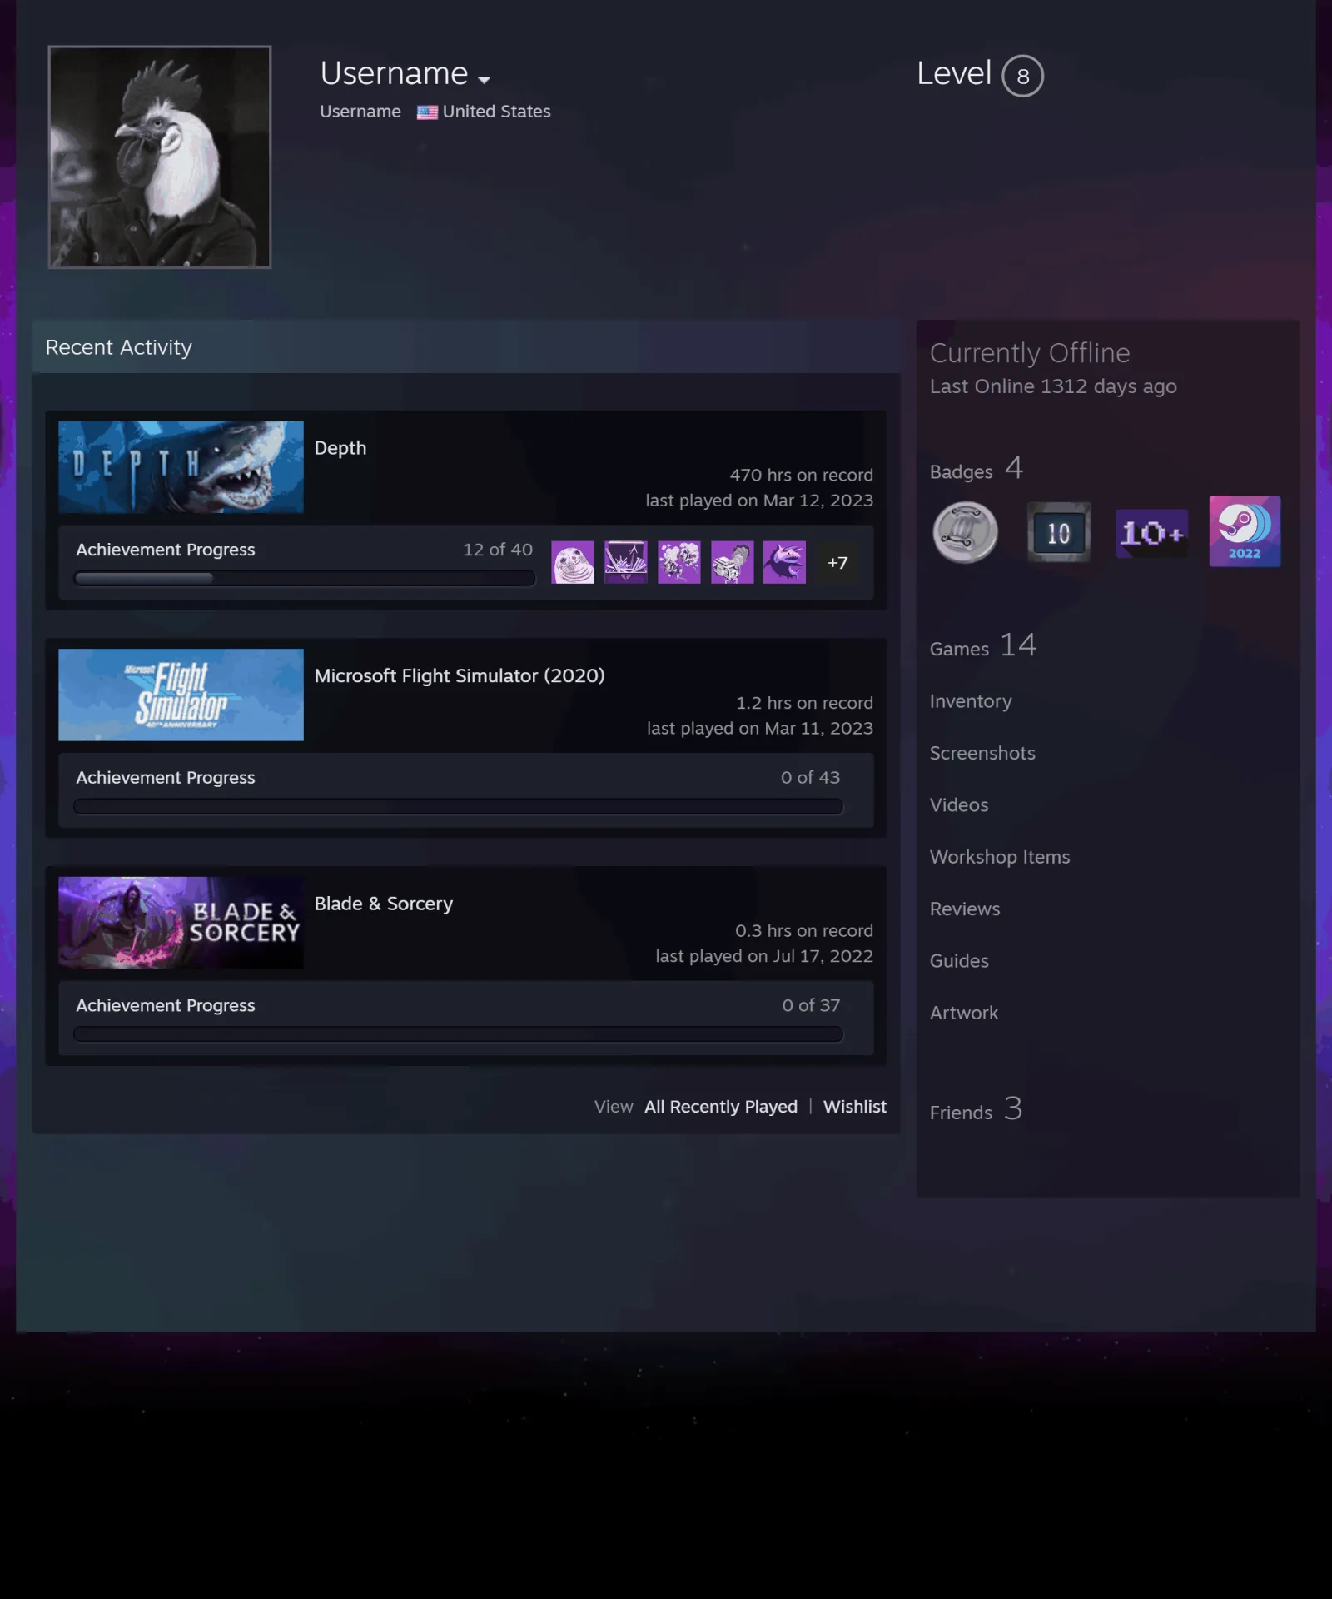The height and width of the screenshot is (1599, 1332).
Task: Open the Blade & Sorcery title link
Action: click(x=384, y=904)
